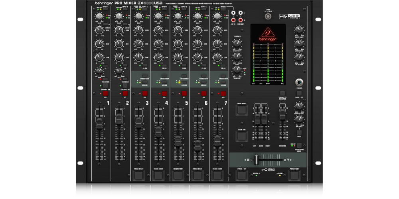Switch channel 2 Channel On button
Screen dimensions: 399x199
pos(125,86)
